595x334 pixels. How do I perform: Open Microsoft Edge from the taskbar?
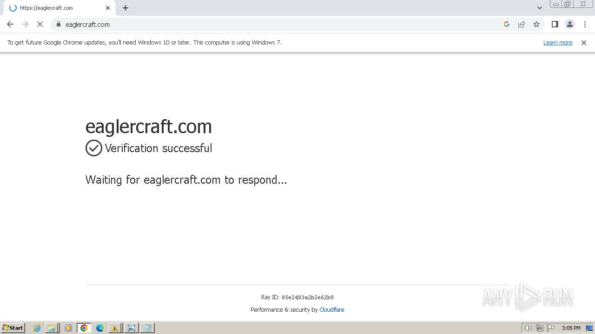(x=100, y=328)
